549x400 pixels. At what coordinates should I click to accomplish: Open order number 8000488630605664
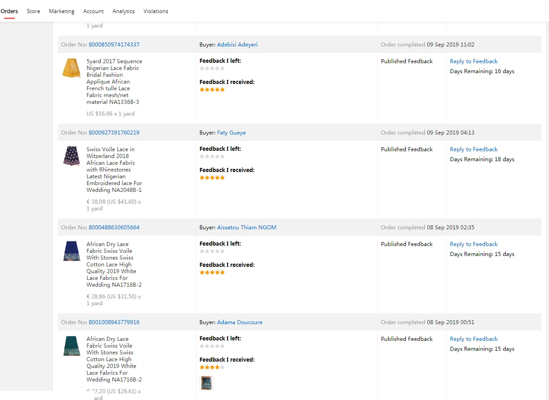point(114,228)
